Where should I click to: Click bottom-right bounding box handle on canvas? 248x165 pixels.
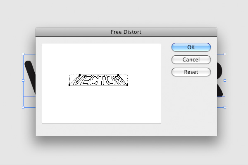click(x=224, y=107)
